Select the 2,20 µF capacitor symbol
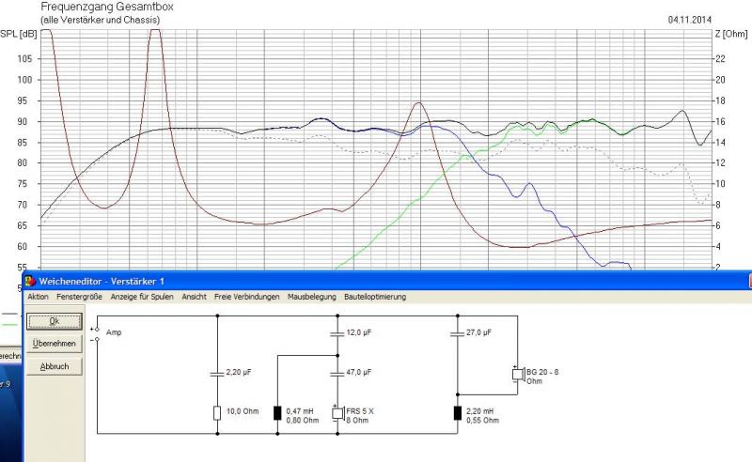Image resolution: width=752 pixels, height=462 pixels. pos(217,373)
